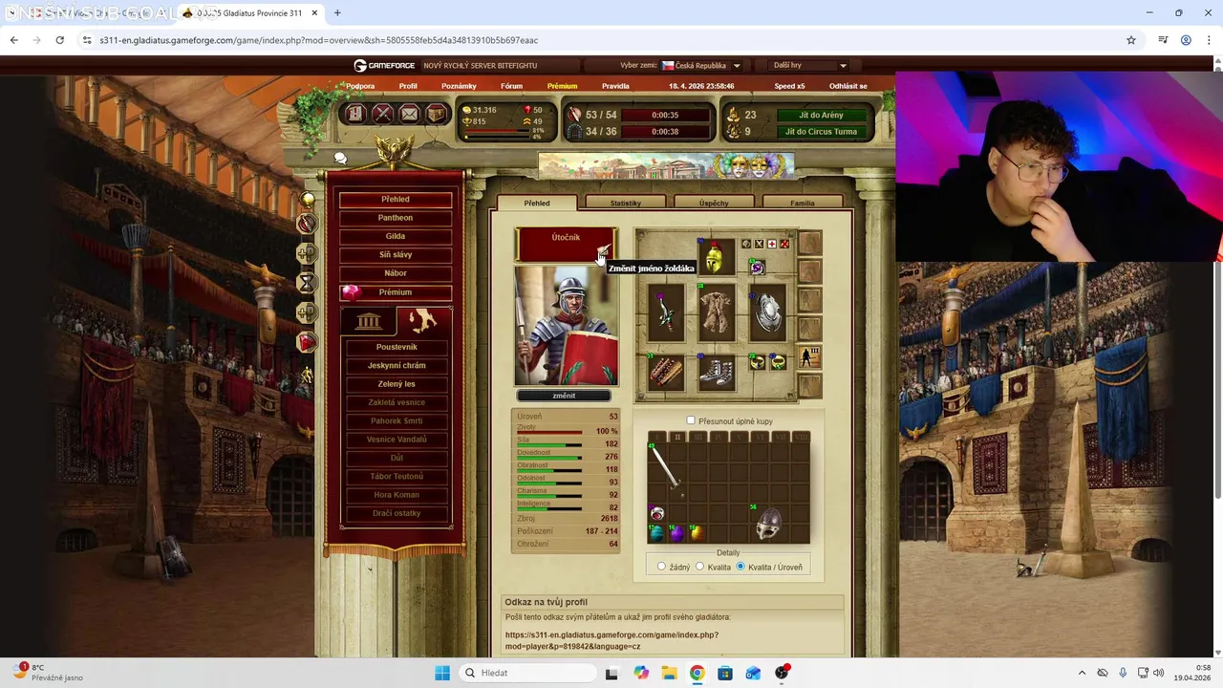Reload the browser page
Image resolution: width=1223 pixels, height=688 pixels.
(59, 40)
